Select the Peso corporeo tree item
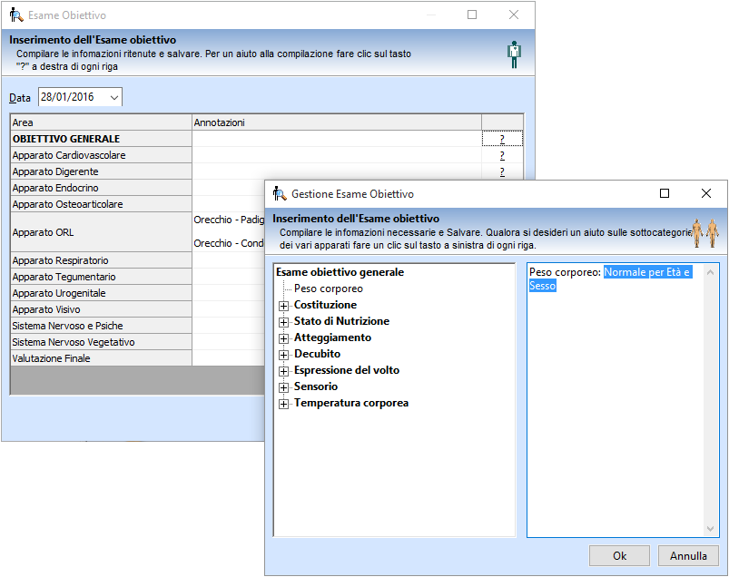Screen dimensions: 729x577 [x=329, y=288]
